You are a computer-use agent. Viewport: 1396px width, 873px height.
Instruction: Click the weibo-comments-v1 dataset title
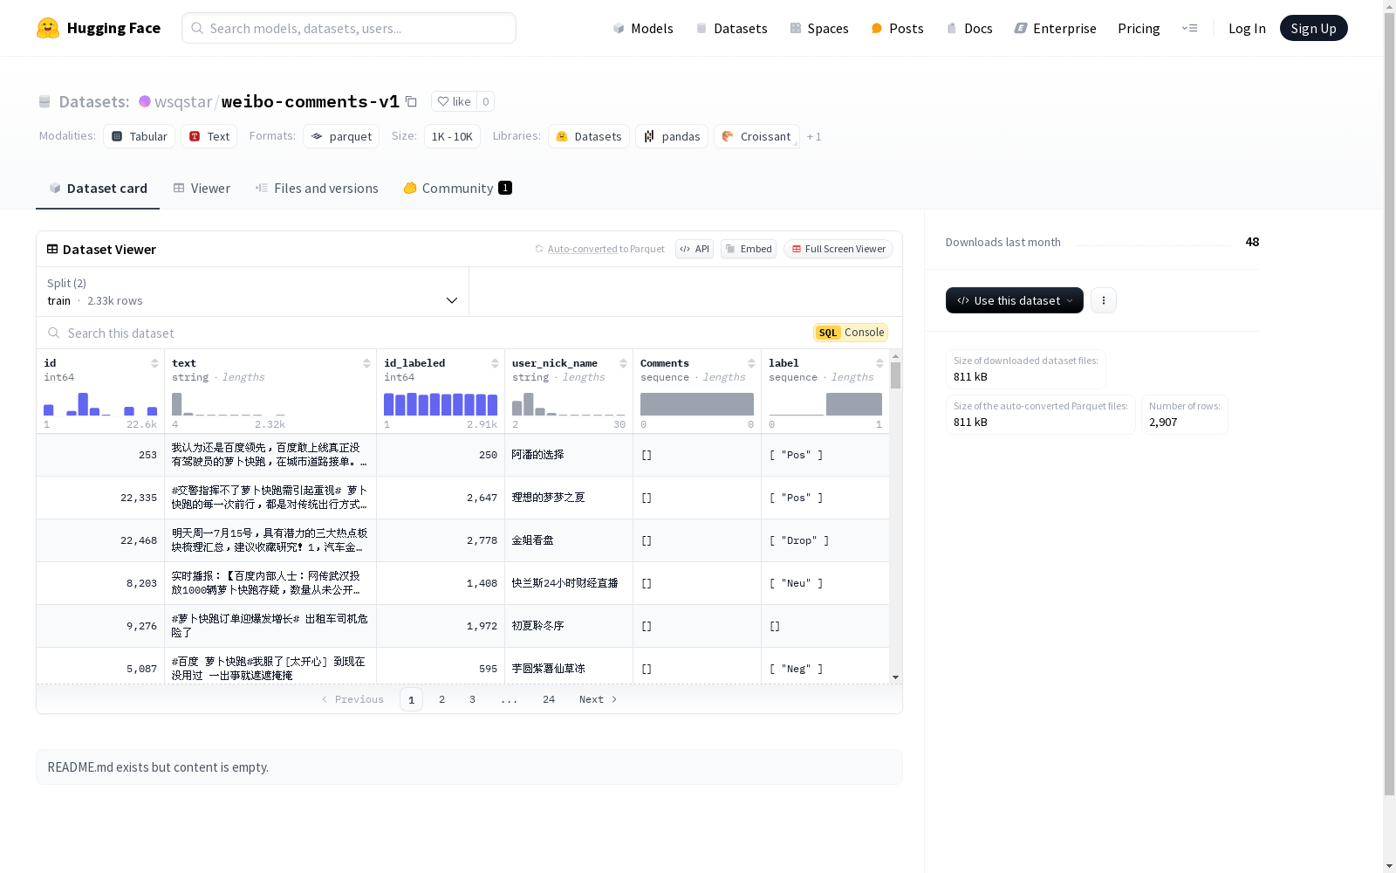[x=311, y=101]
